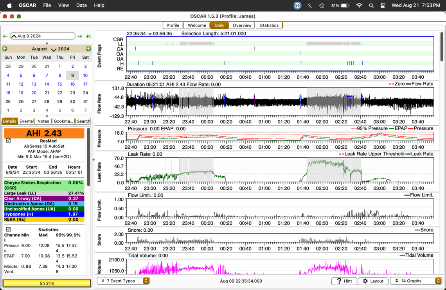446x290 pixels.
Task: Open macOS Control Center icon
Action: click(x=383, y=5)
